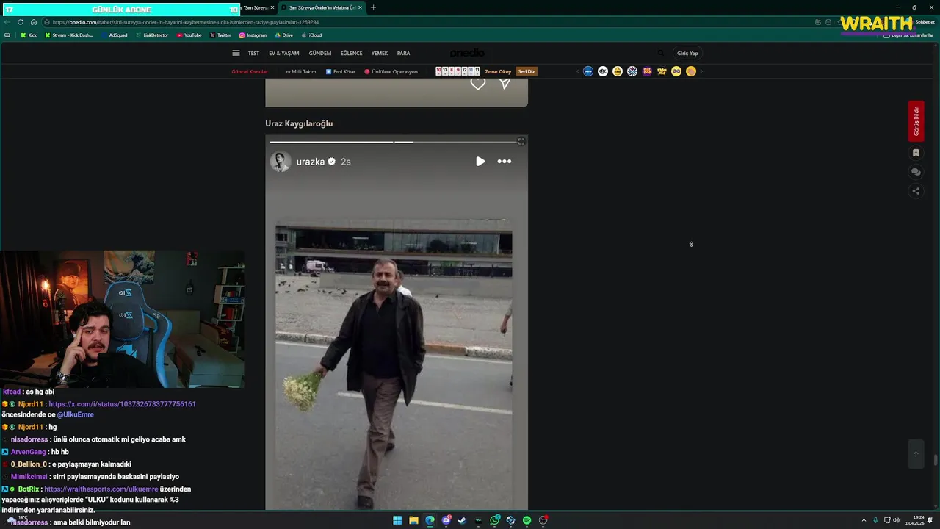
Task: Open Njord11's x.com status link in chat
Action: point(122,404)
